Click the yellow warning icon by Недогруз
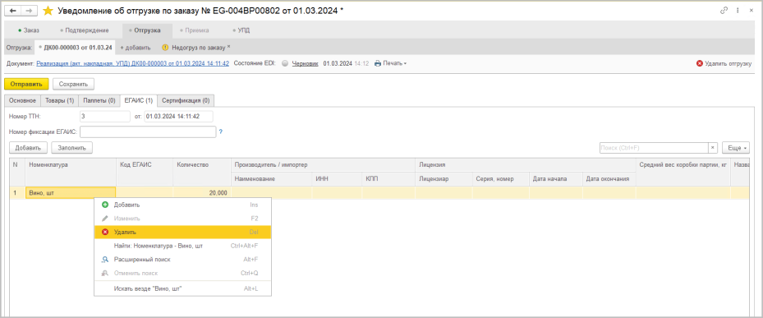The width and height of the screenshot is (763, 318). click(165, 48)
